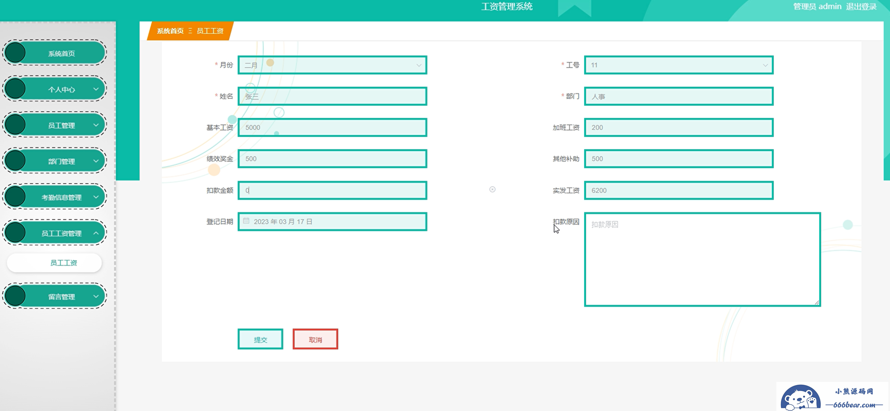Click the dark circle icon on 员工工资管理
The width and height of the screenshot is (890, 411).
click(x=15, y=233)
